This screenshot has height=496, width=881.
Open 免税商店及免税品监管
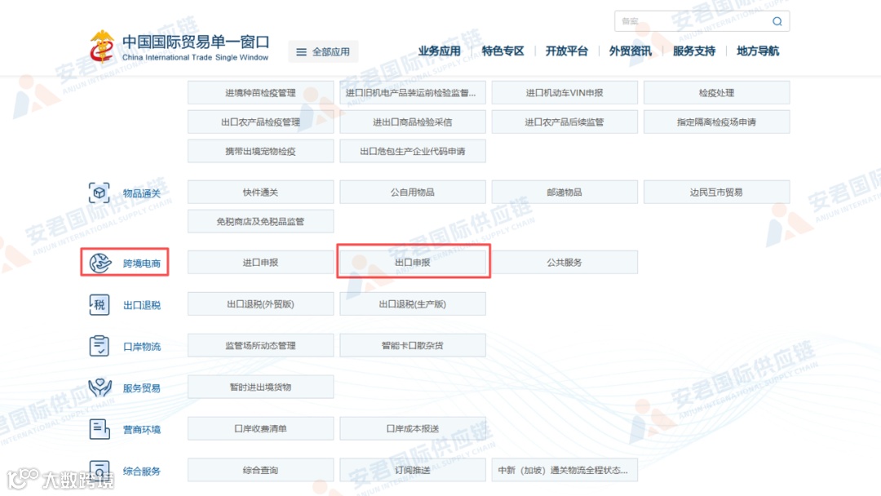click(x=261, y=221)
